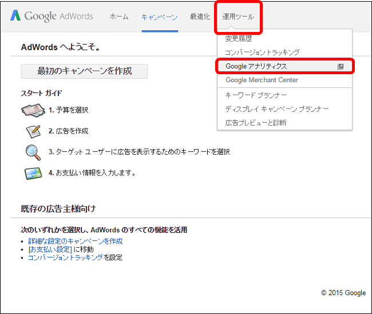372x314 pixels.
Task: Click the text 2. 広告を作成
Action: tap(68, 131)
